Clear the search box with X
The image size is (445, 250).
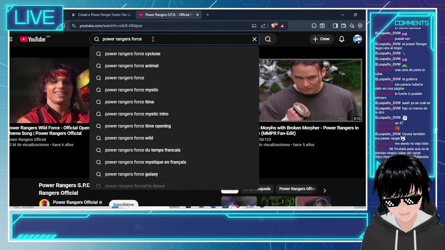click(254, 39)
